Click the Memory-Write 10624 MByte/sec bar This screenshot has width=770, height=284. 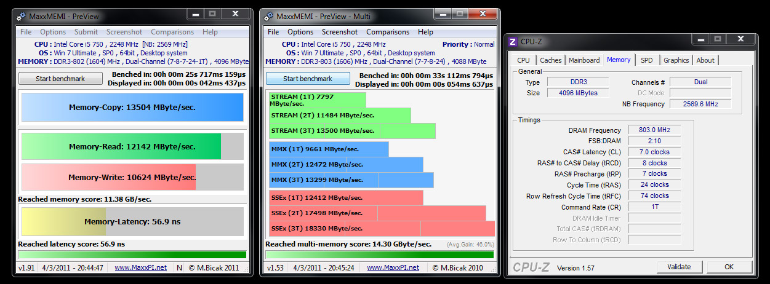point(132,177)
